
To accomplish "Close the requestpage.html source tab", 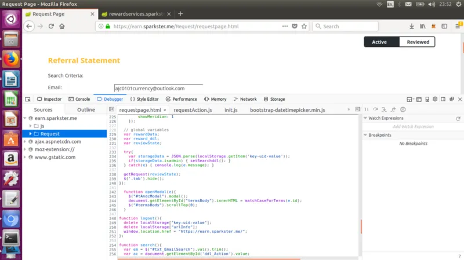I will (165, 110).
